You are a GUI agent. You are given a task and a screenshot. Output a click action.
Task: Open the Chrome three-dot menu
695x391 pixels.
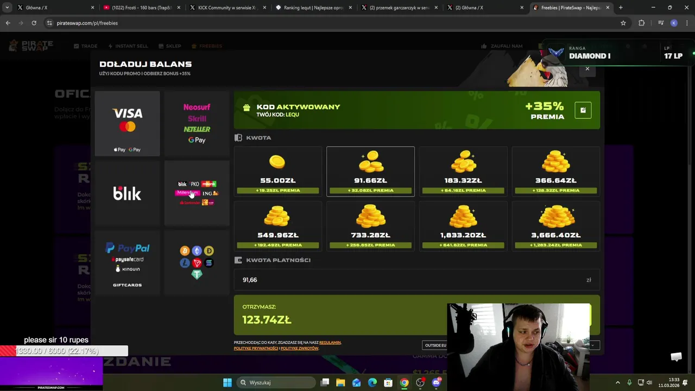pyautogui.click(x=687, y=23)
